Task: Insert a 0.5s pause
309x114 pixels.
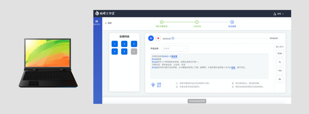Action: (280, 53)
